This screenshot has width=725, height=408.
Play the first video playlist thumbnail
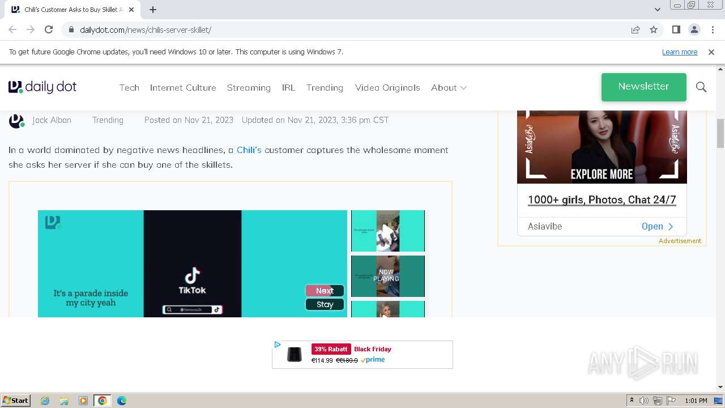pos(388,231)
